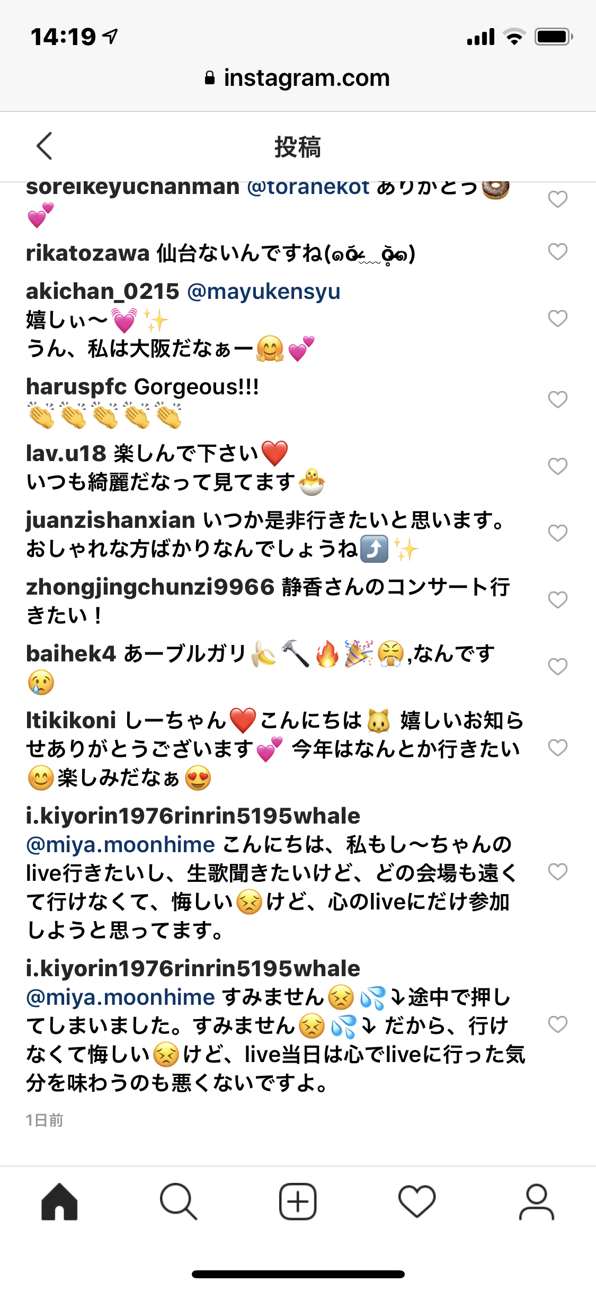Like ltikikoni's comment
This screenshot has height=1291, width=596.
click(557, 748)
